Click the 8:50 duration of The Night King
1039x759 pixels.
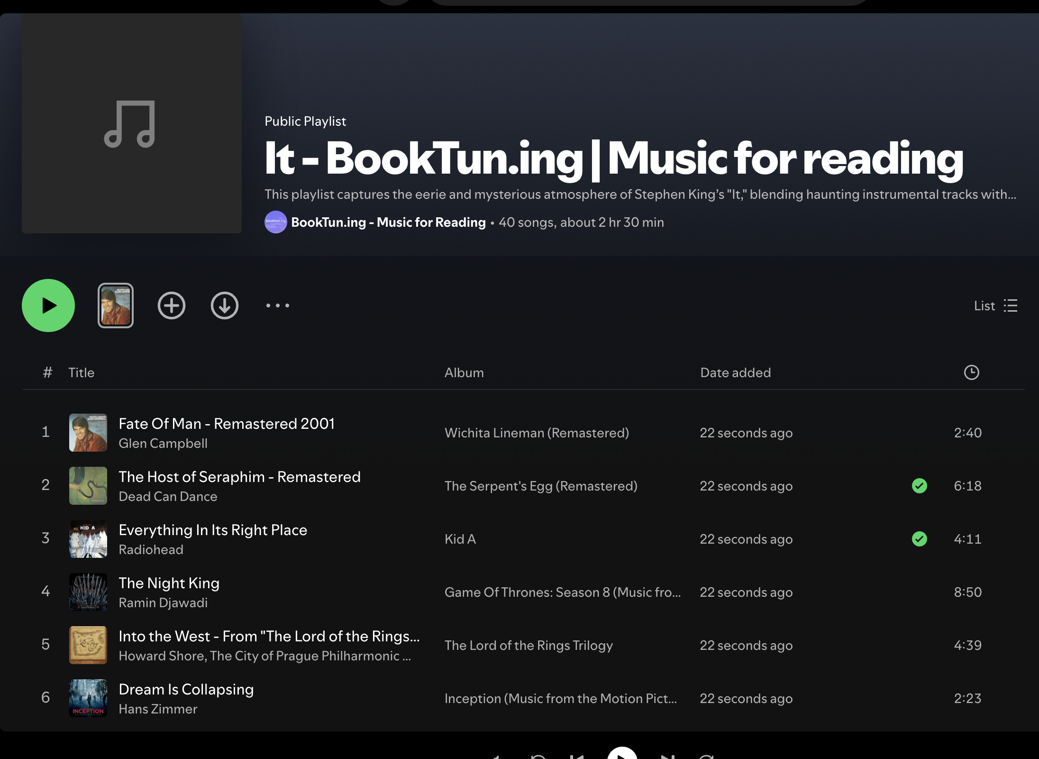[x=968, y=592]
